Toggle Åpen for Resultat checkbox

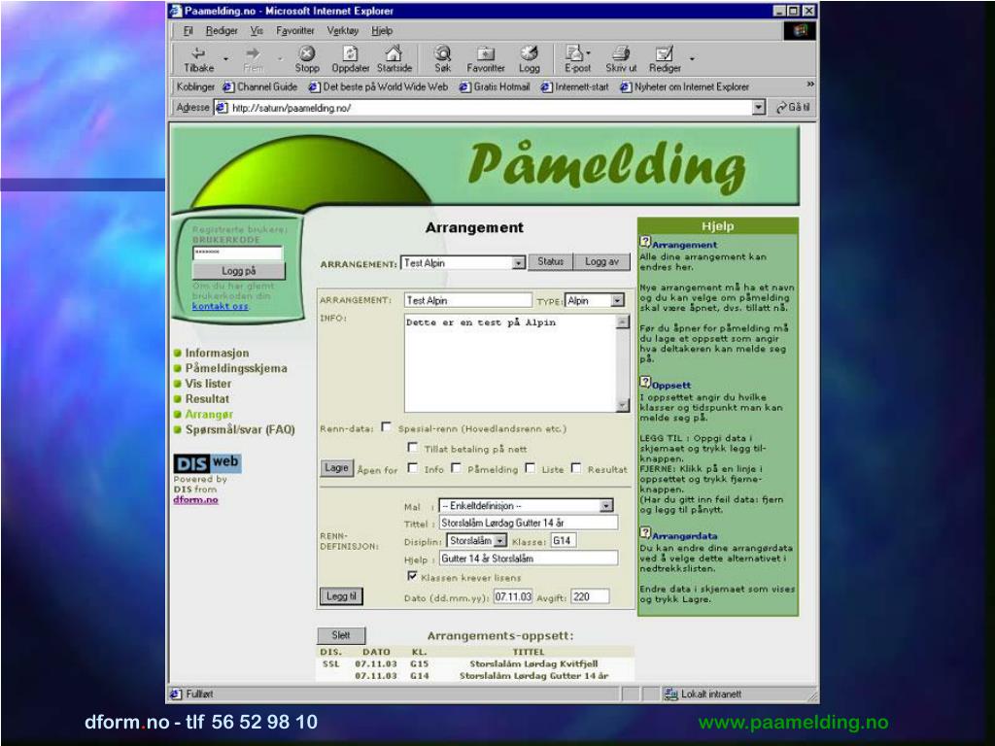(x=575, y=468)
